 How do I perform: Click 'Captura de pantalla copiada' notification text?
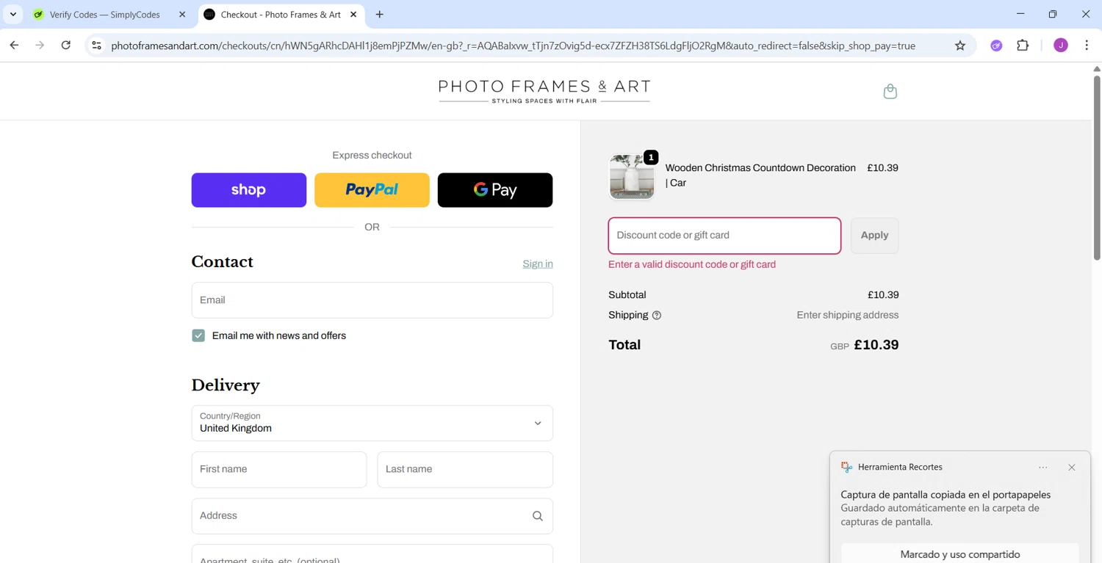[946, 495]
